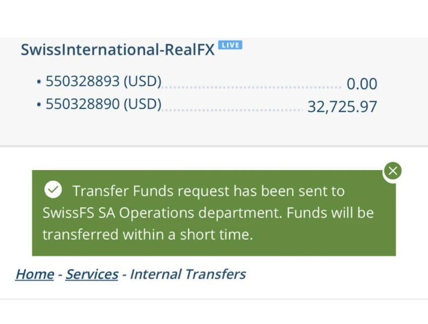Click the checkmark icon in the notification
This screenshot has width=428, height=324.
53,190
